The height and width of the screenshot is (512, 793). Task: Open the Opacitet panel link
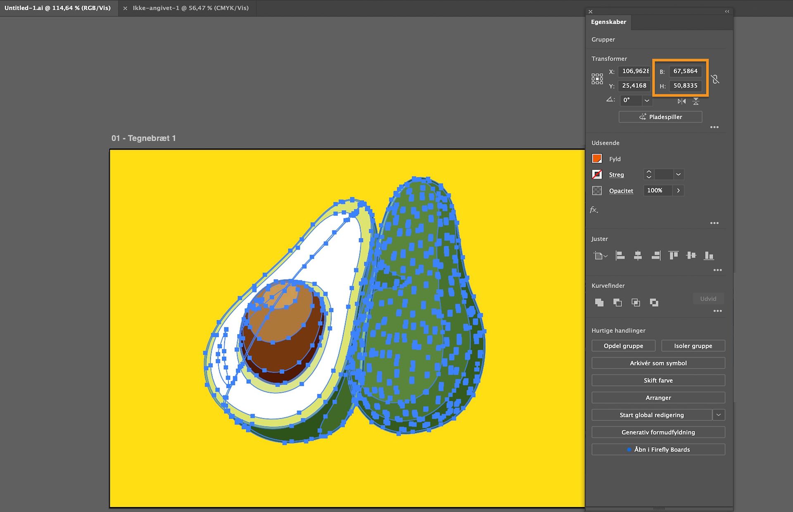(621, 191)
